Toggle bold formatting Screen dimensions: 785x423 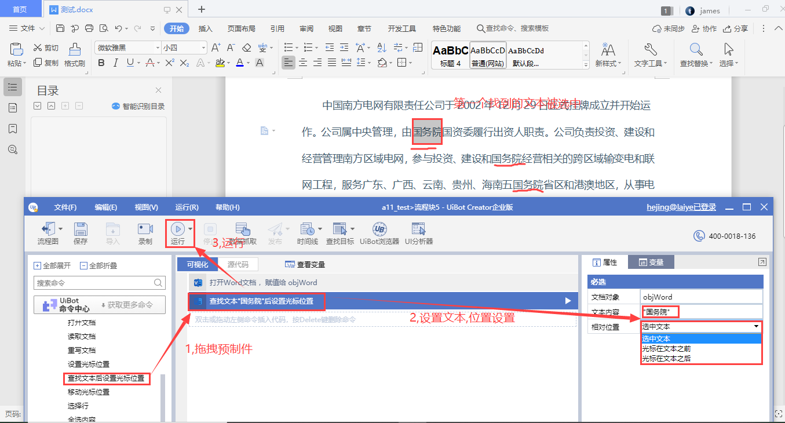(x=101, y=63)
